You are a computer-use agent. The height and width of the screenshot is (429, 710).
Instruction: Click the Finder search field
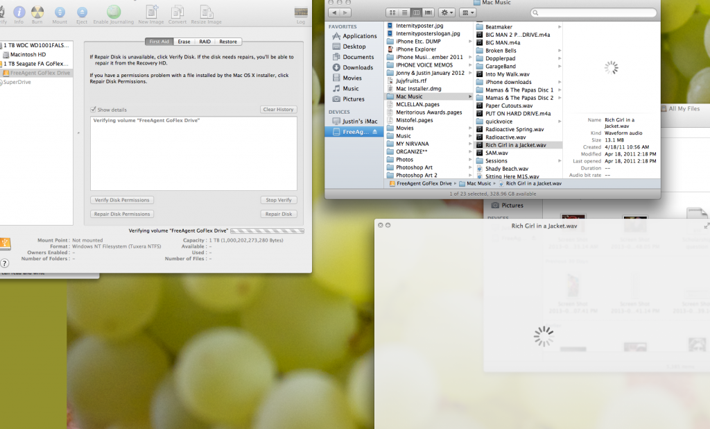(x=594, y=12)
